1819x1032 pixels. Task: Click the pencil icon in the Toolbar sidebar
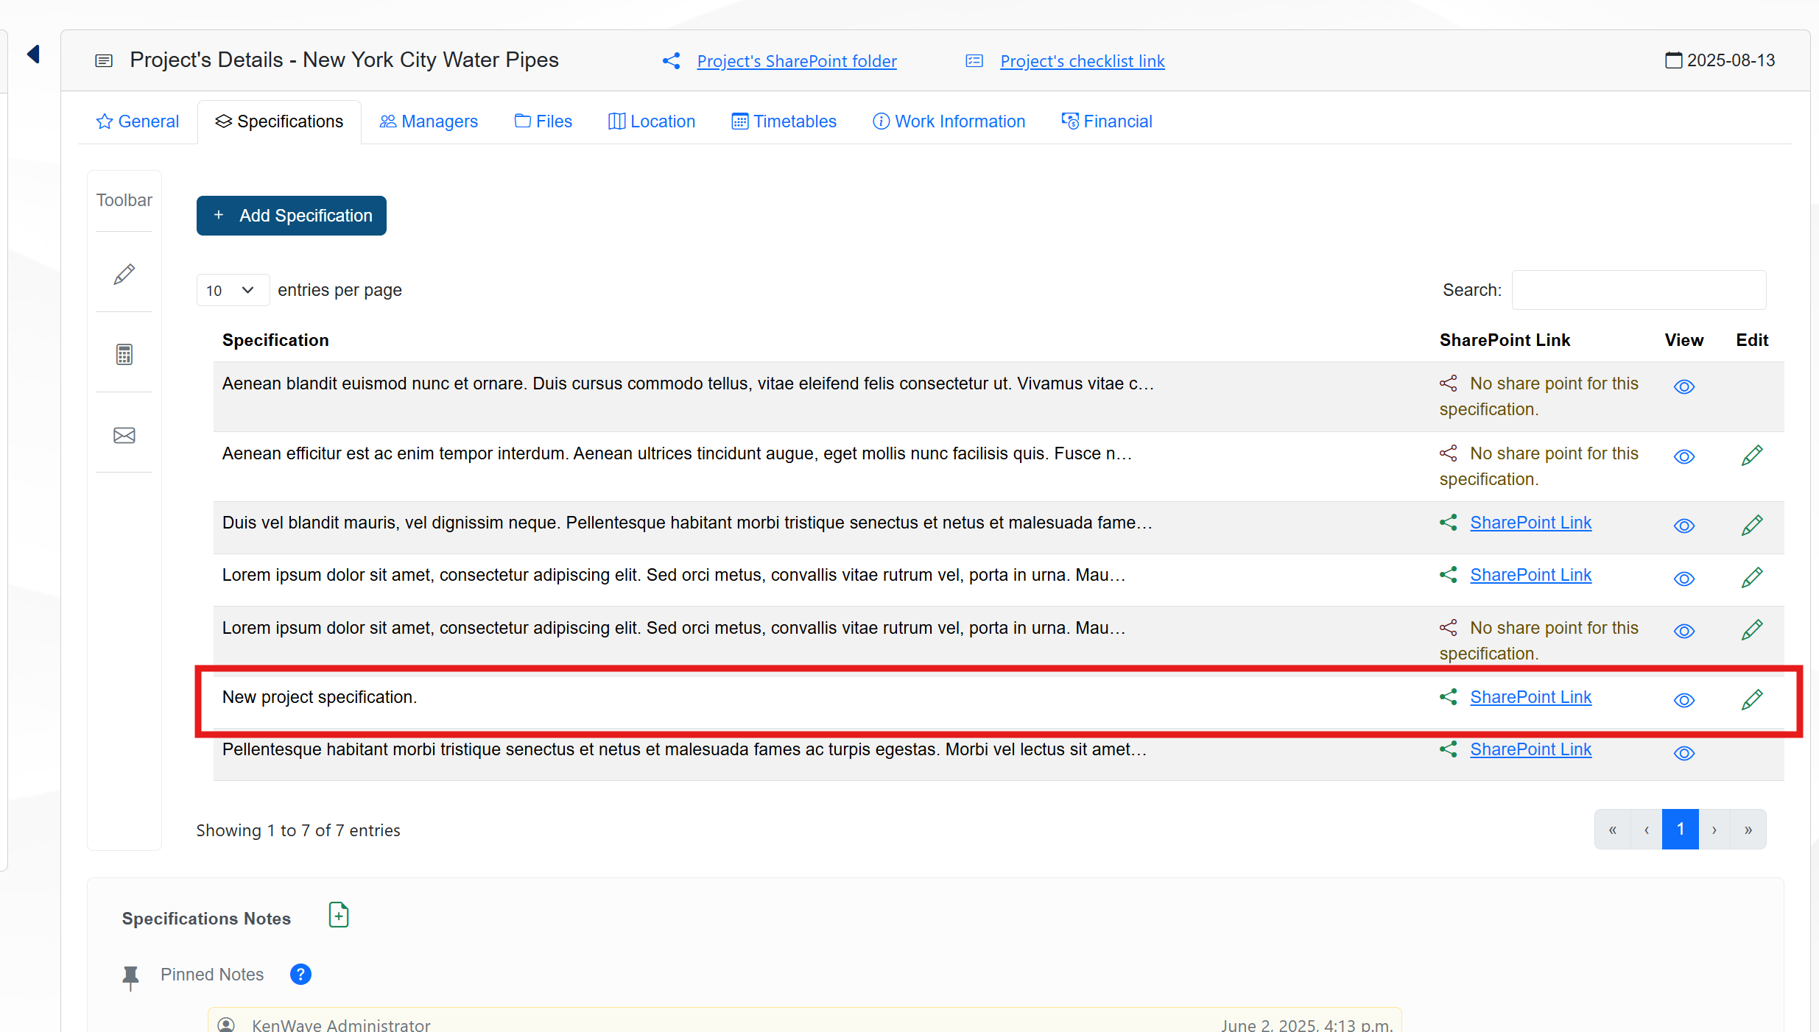click(x=124, y=274)
